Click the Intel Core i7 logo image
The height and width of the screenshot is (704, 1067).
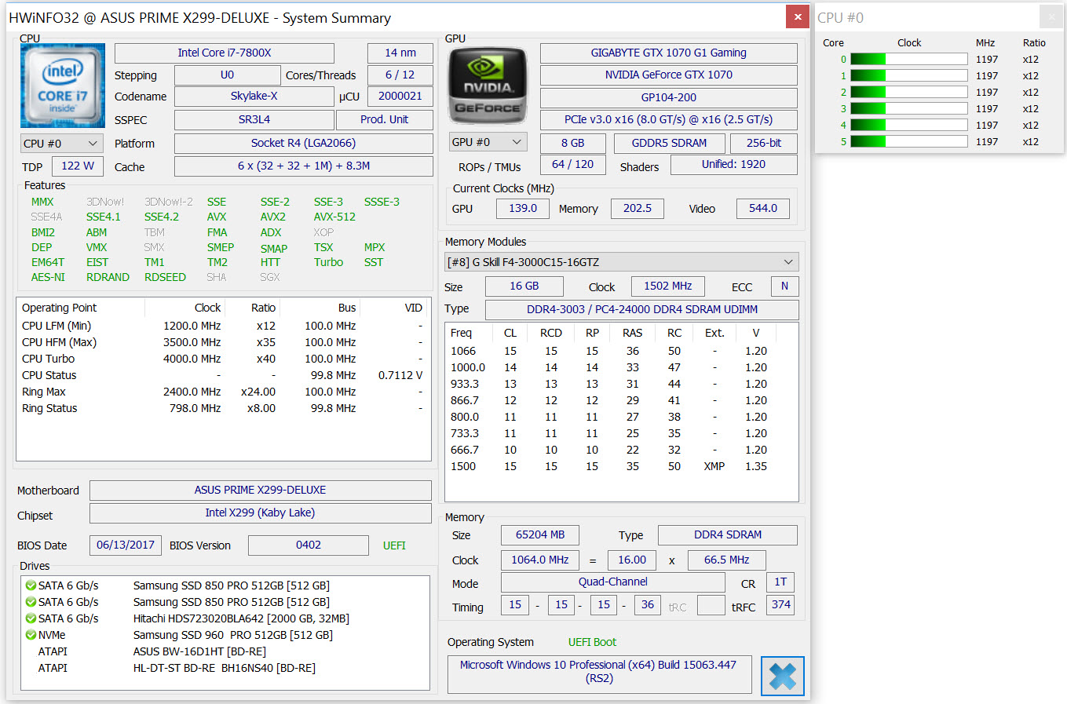pyautogui.click(x=63, y=86)
